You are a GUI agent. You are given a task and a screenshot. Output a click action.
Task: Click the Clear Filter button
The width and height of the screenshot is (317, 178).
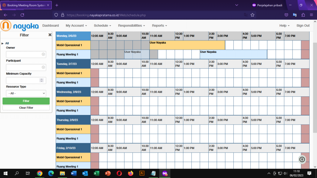click(x=26, y=108)
